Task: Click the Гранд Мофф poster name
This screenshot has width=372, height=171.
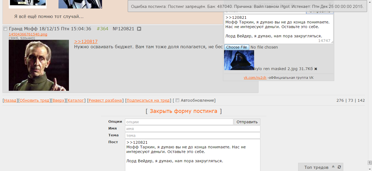Action: 23,29
